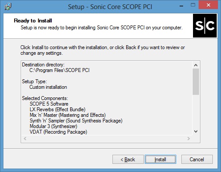Image resolution: width=221 pixels, height=172 pixels.
Task: Go back with the Back button
Action: point(128,159)
